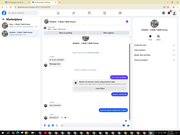React to the 8562306377 message with emoji
Viewport: 180px width, 135px height.
point(62,118)
